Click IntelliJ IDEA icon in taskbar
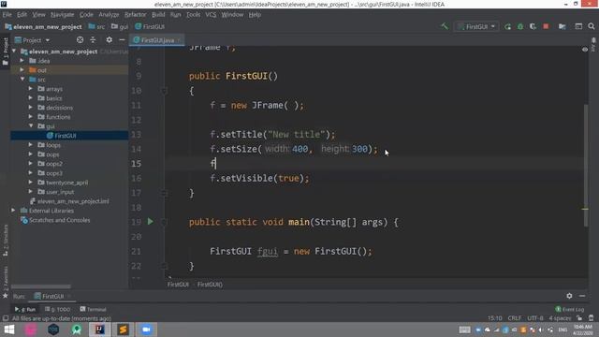The width and height of the screenshot is (599, 337). [100, 330]
